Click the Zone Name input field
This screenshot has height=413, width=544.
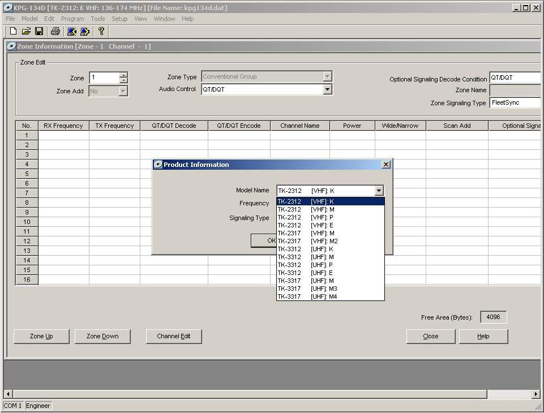coord(515,90)
